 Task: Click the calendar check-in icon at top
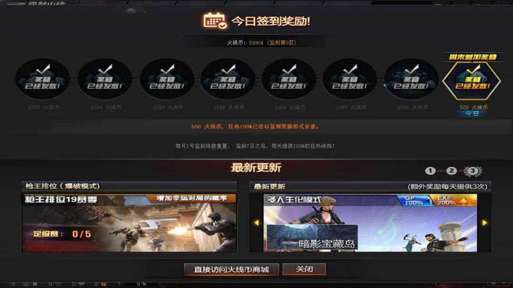pos(215,21)
